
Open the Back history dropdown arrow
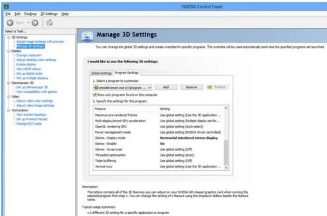(x=28, y=23)
